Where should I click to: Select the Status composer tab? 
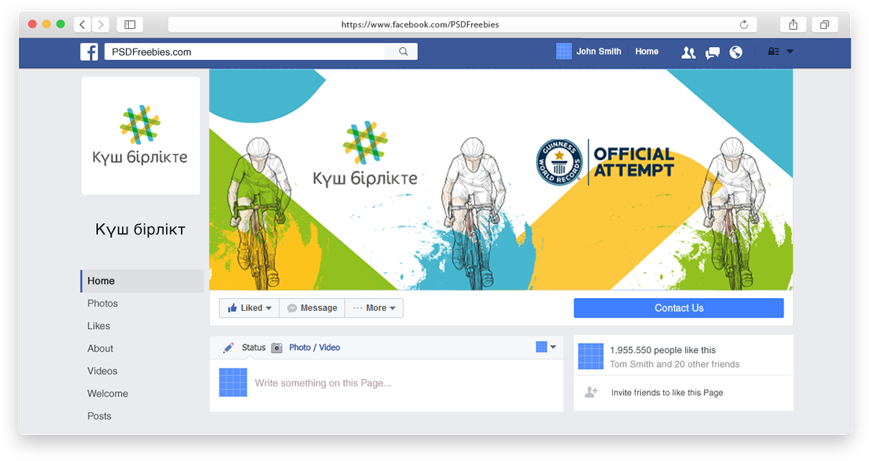pos(253,348)
